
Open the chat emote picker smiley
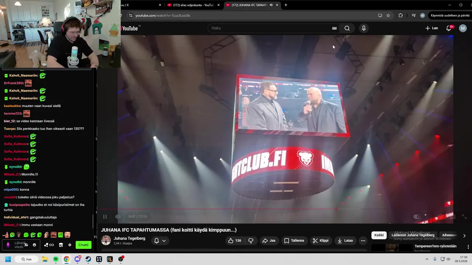[35, 245]
